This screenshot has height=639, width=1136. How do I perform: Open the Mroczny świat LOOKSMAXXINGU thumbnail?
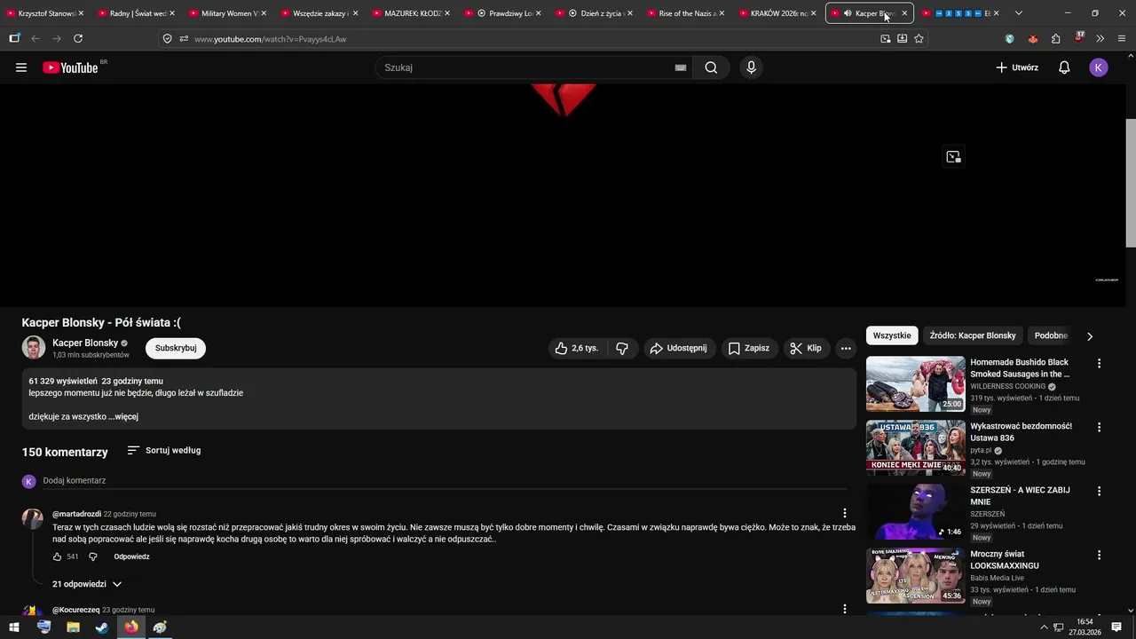(915, 576)
